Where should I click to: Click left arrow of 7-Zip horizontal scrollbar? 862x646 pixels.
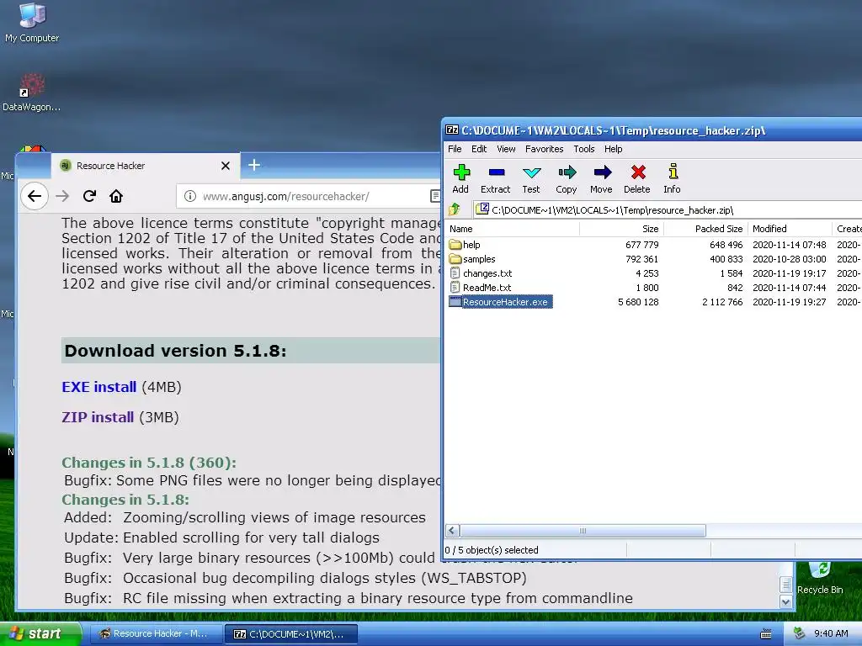coord(452,531)
